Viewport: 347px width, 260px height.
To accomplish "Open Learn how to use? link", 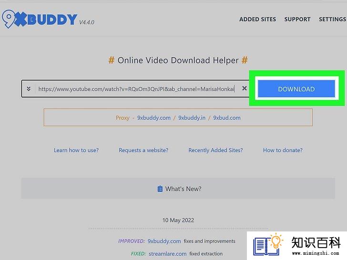I will point(76,150).
